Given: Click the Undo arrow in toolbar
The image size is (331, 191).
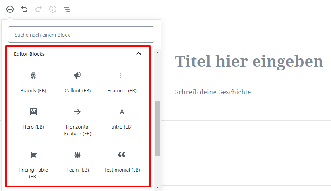Looking at the screenshot, I should (x=24, y=9).
